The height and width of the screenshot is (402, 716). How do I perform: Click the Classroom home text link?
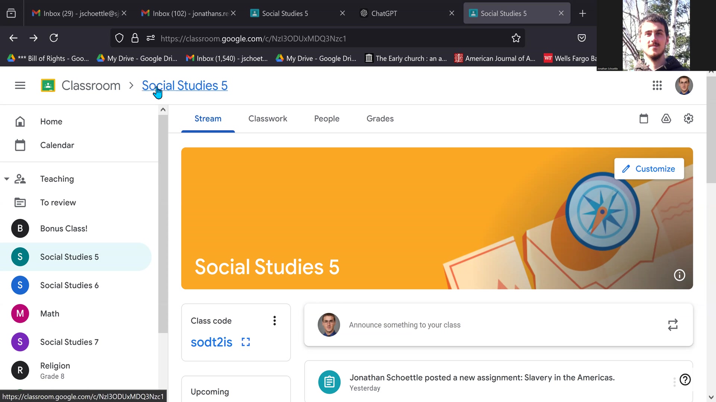[91, 86]
